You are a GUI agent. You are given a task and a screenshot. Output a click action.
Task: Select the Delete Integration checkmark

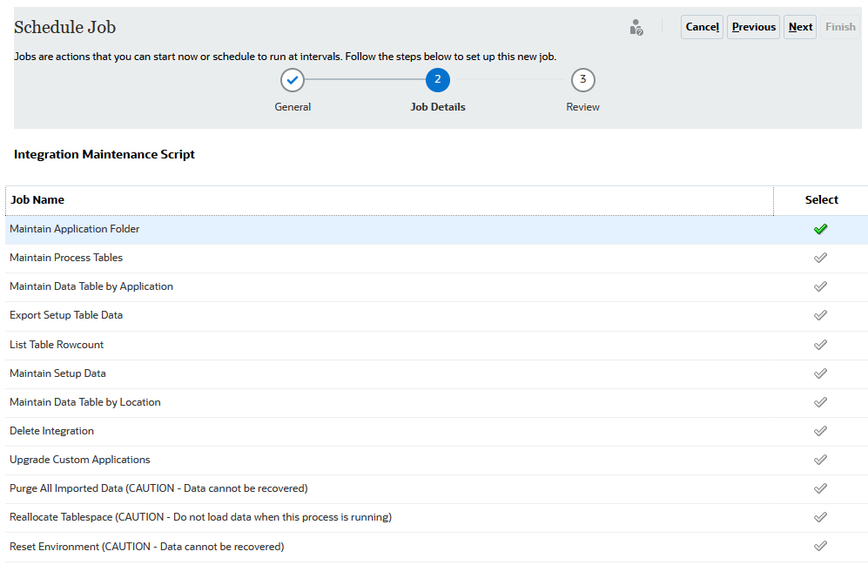(x=820, y=431)
